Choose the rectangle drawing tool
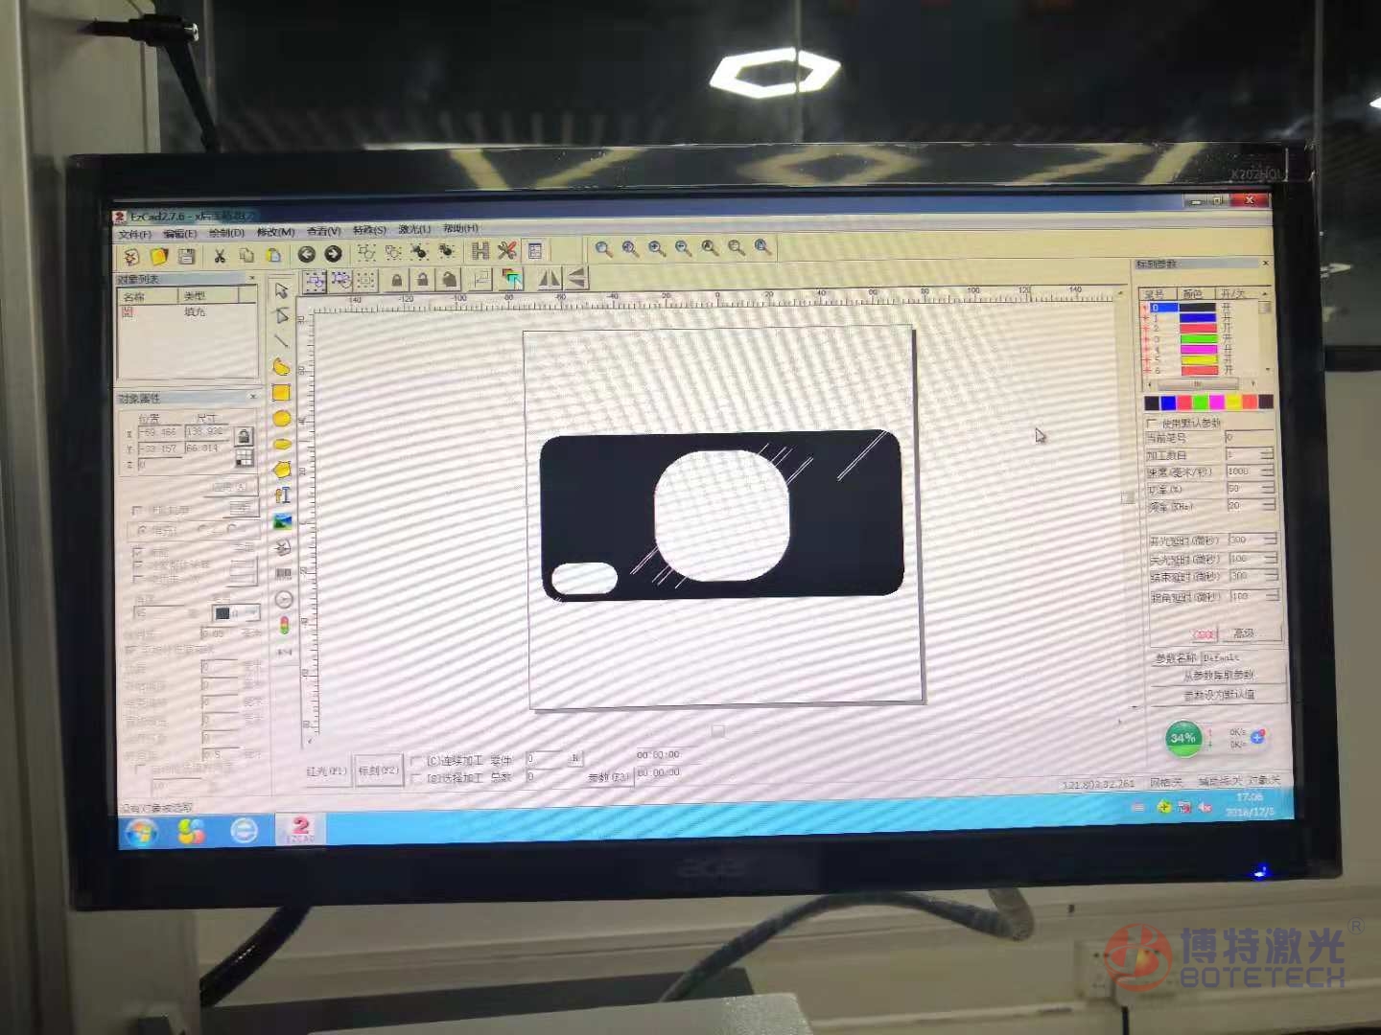The width and height of the screenshot is (1381, 1035). (x=281, y=393)
